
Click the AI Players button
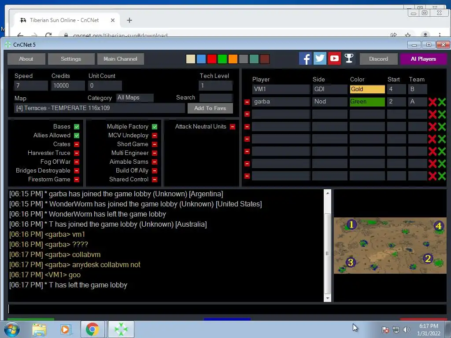tap(423, 59)
